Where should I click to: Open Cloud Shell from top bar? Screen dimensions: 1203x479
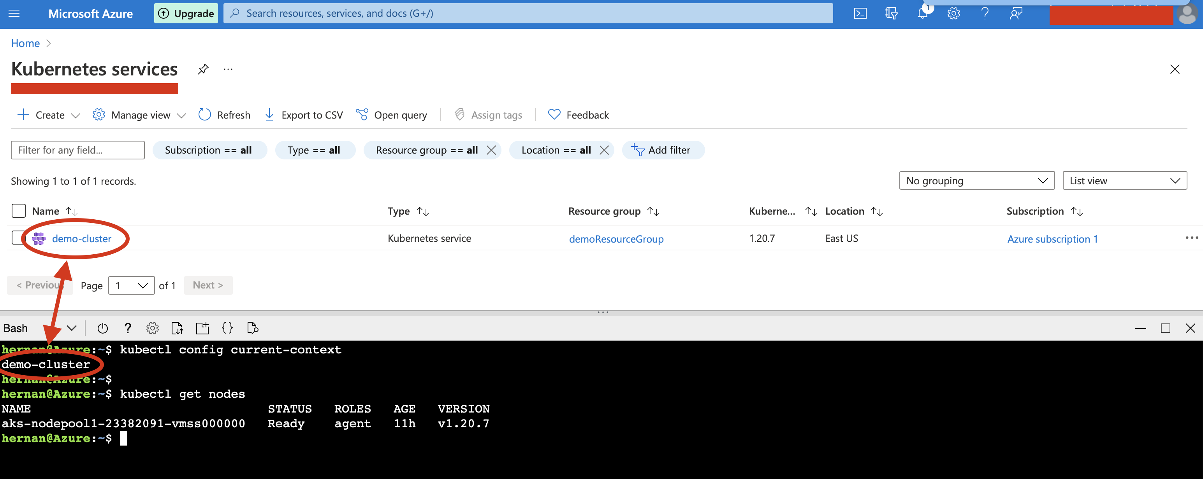pos(860,14)
